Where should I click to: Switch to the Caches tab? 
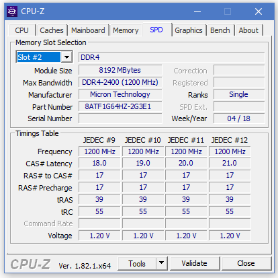pos(52,30)
